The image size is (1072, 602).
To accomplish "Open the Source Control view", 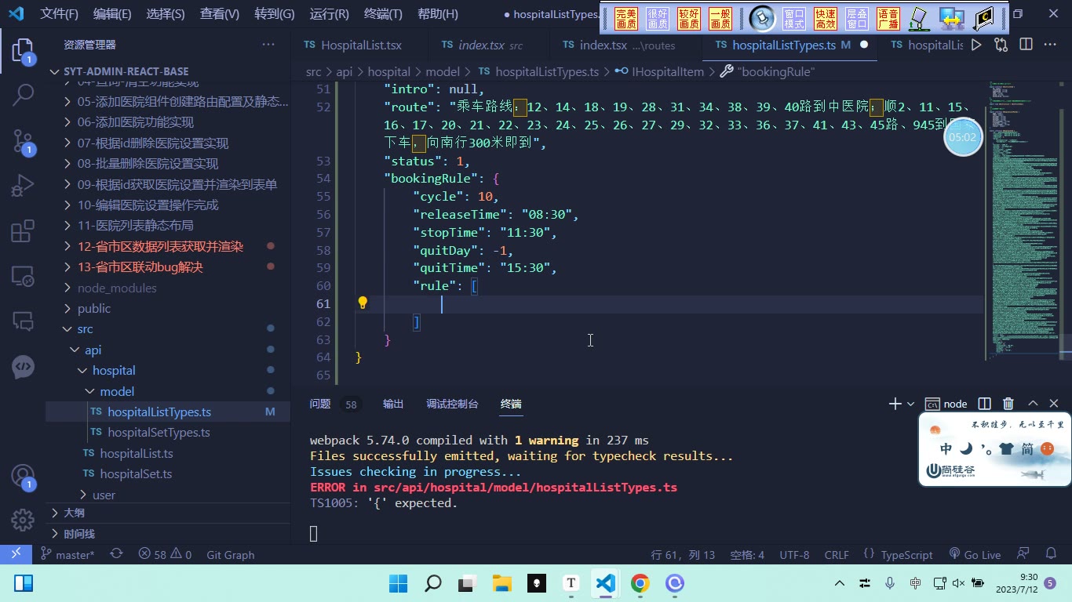I will [x=23, y=141].
